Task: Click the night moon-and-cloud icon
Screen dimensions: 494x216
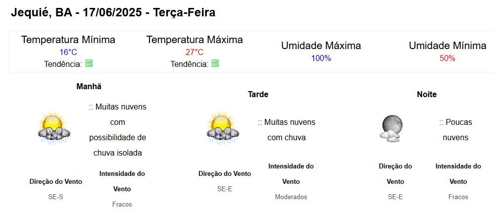Action: click(391, 129)
